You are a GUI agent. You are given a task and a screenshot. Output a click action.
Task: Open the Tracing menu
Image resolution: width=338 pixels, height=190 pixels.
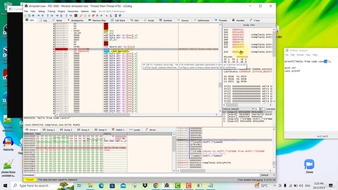(x=51, y=11)
